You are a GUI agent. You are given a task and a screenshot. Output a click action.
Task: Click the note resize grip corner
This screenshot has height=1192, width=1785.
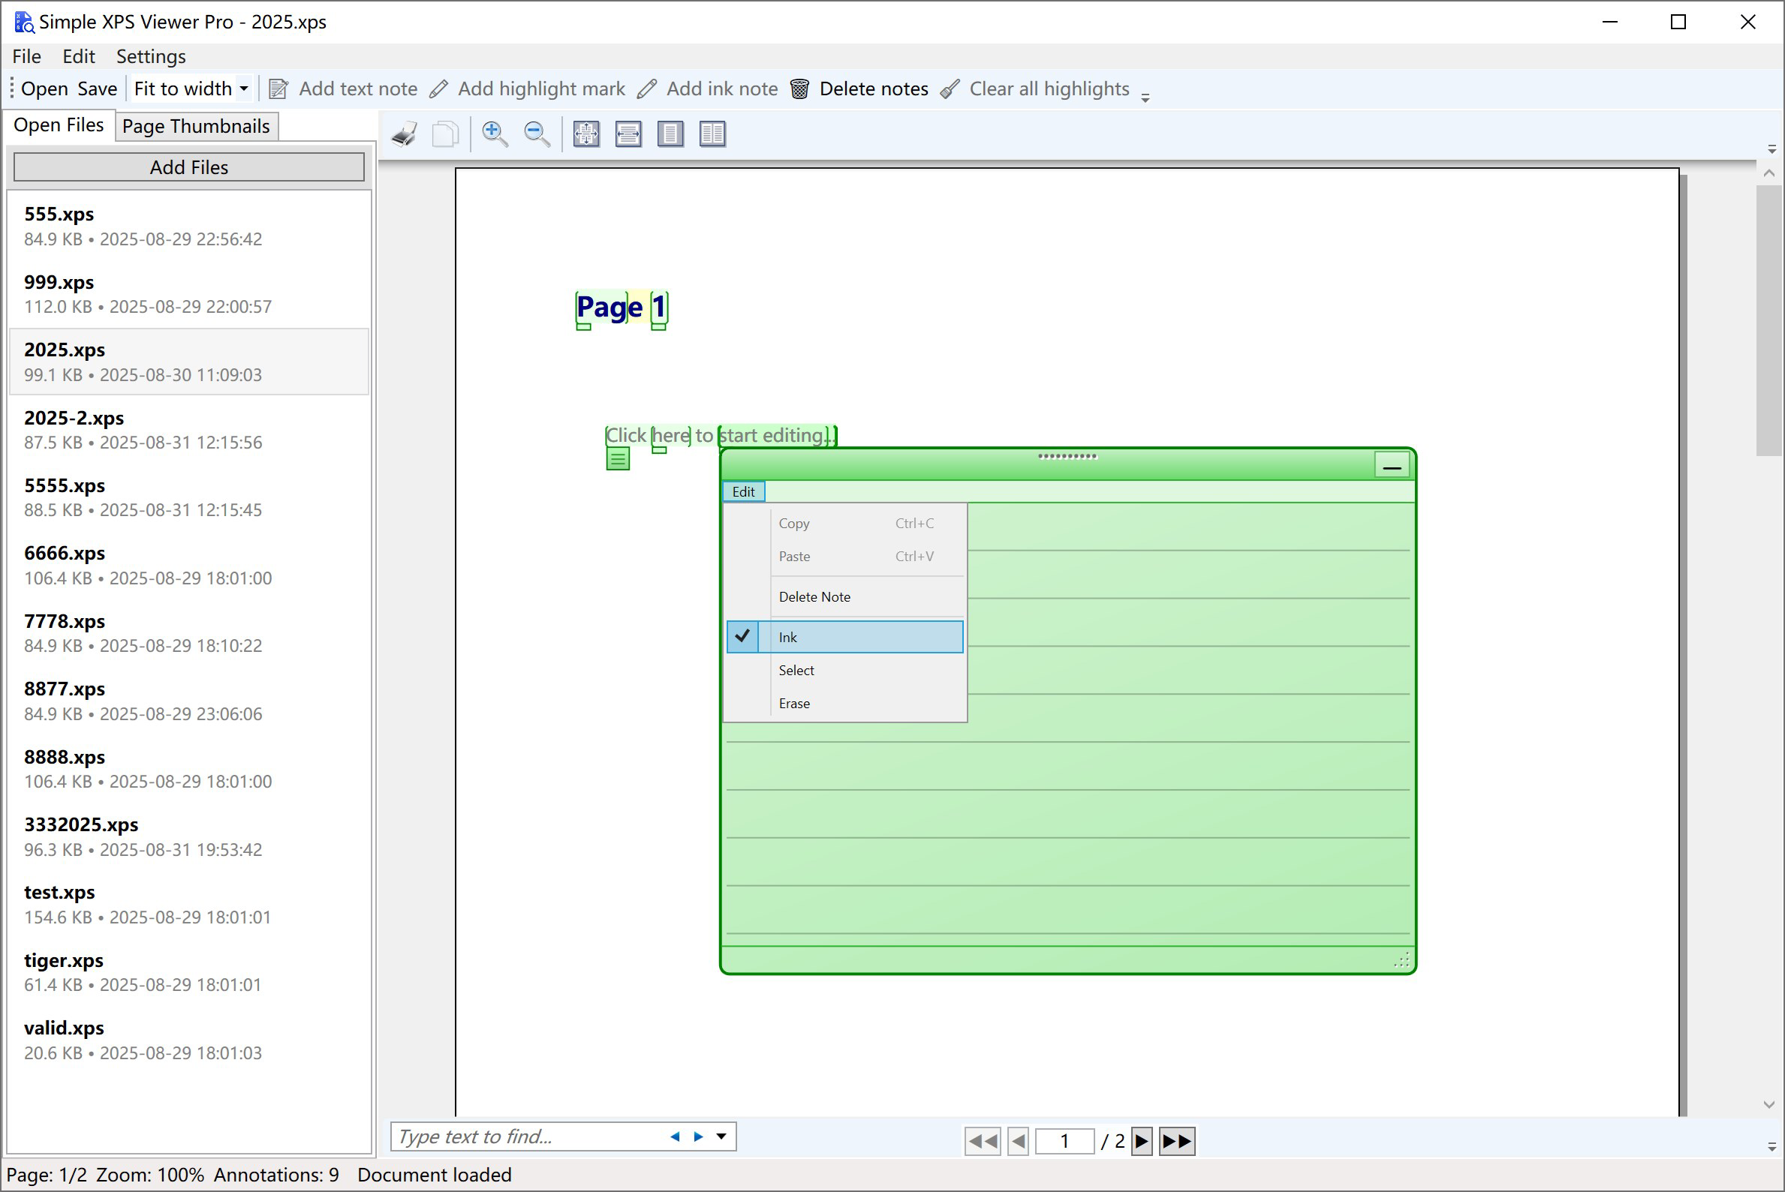[1401, 959]
